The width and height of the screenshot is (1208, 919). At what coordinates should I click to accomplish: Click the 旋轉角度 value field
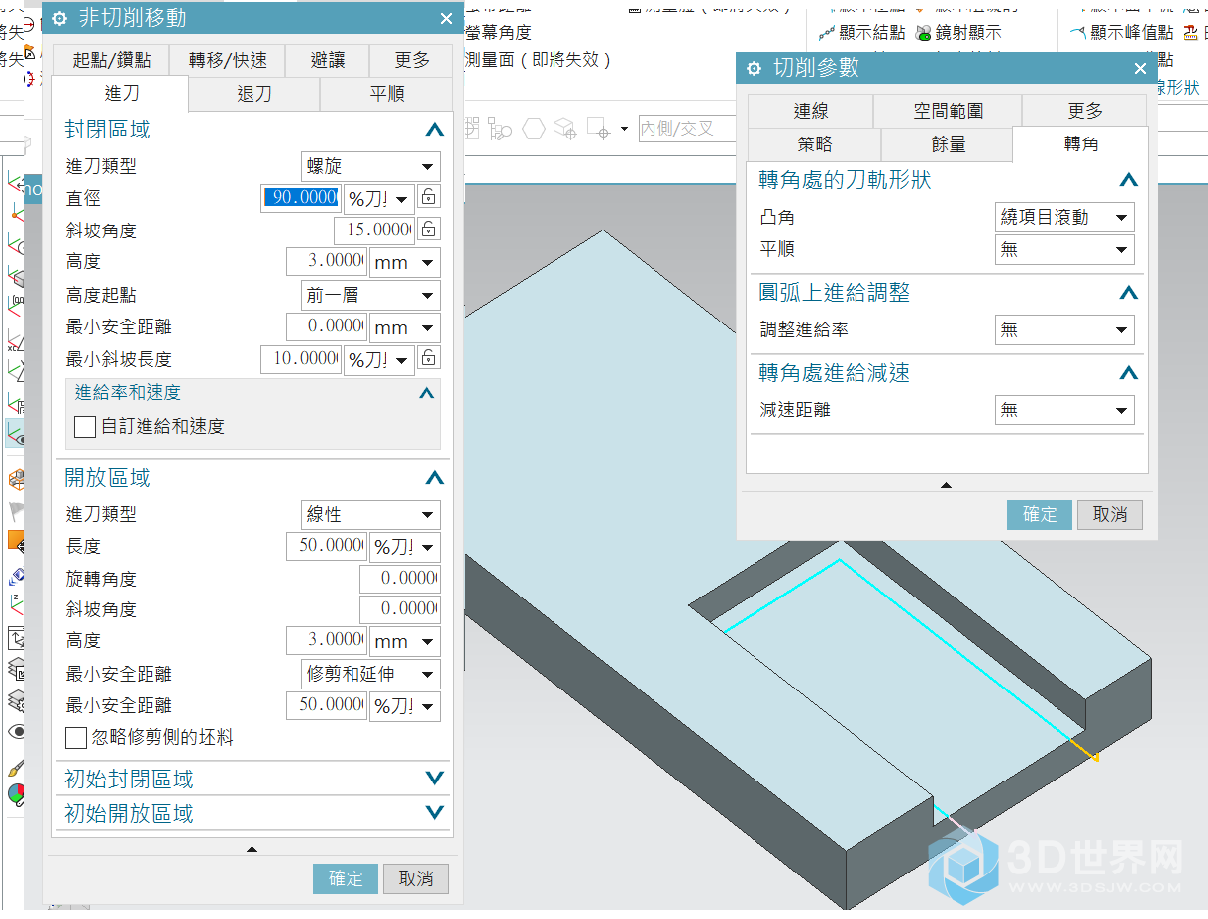click(399, 578)
